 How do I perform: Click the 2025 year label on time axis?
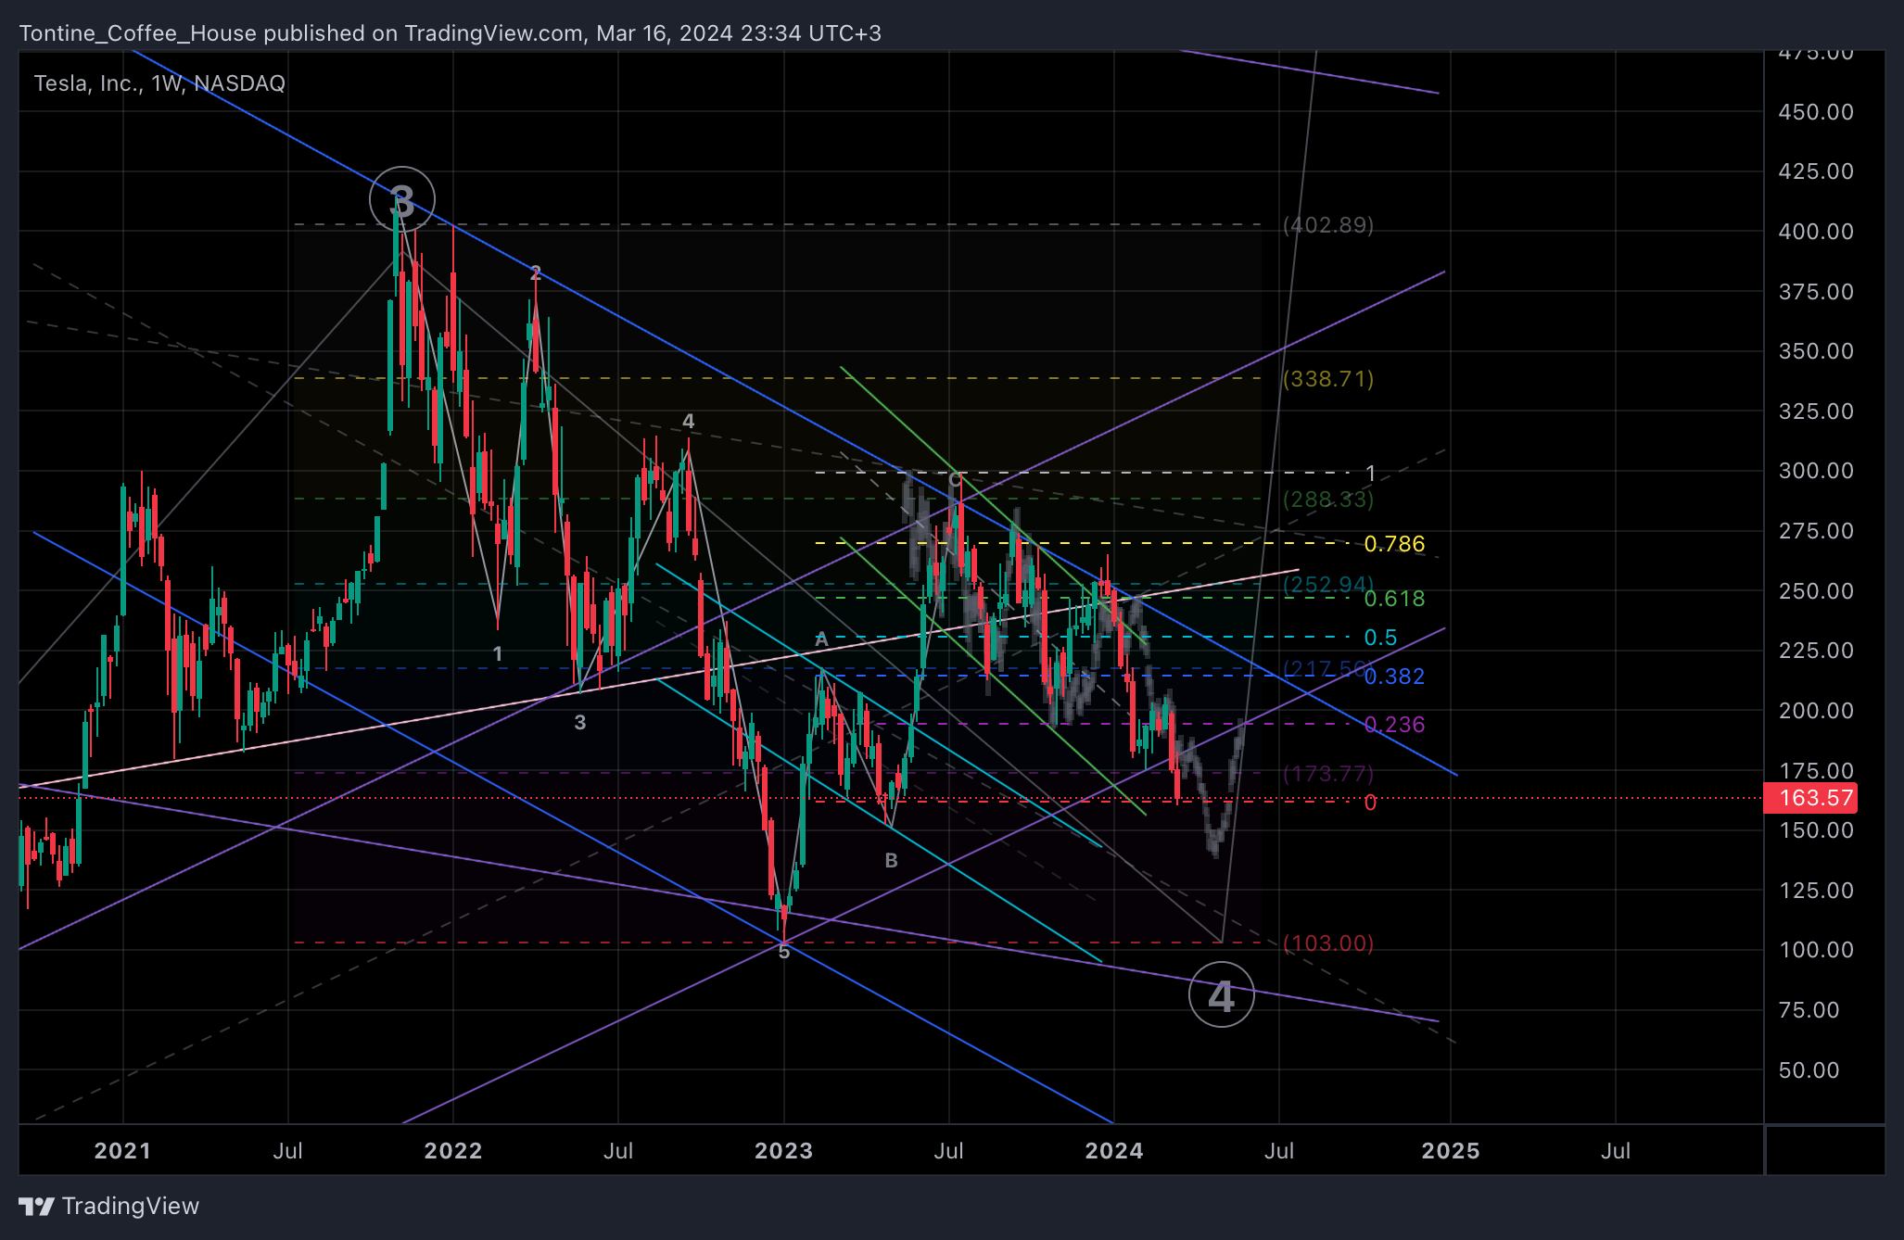pos(1451,1151)
